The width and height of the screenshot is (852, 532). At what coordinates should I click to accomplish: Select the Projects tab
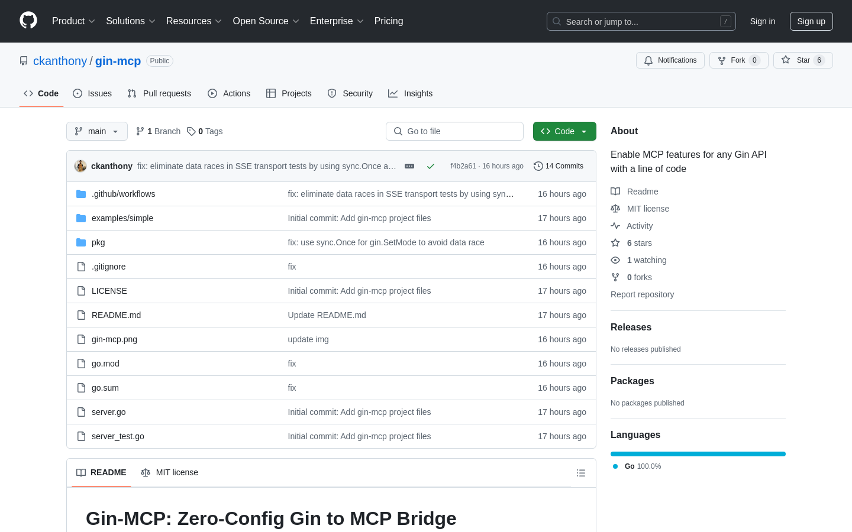(289, 93)
